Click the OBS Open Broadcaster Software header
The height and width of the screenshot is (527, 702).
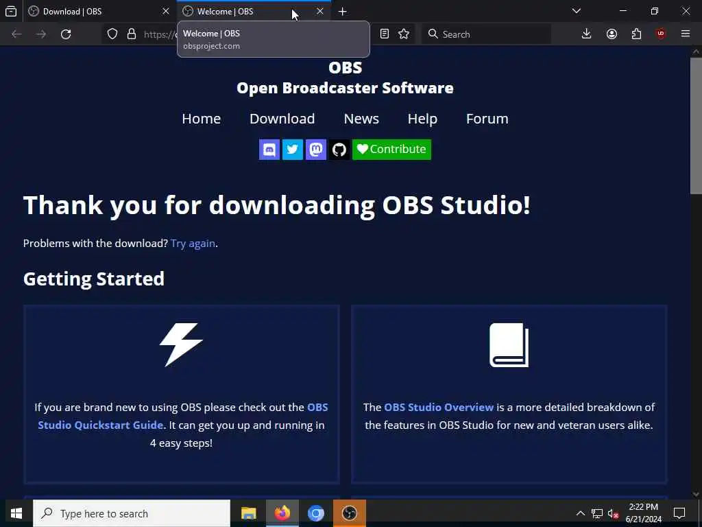point(345,78)
